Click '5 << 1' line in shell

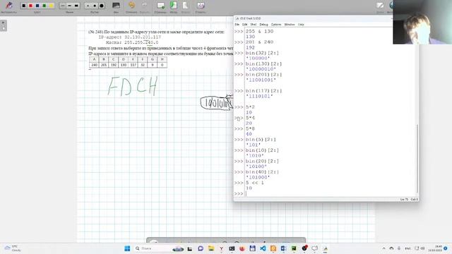(254, 183)
